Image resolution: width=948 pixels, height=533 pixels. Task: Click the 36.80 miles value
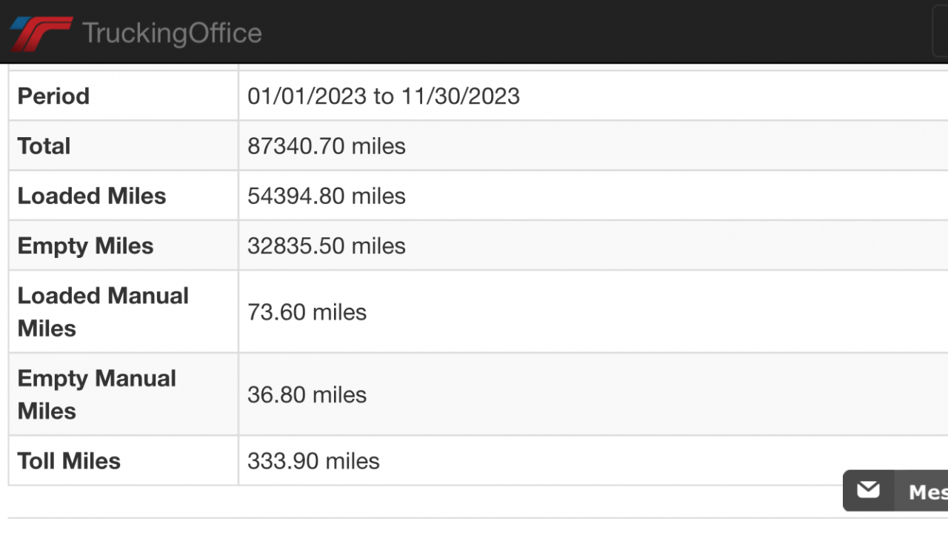307,394
